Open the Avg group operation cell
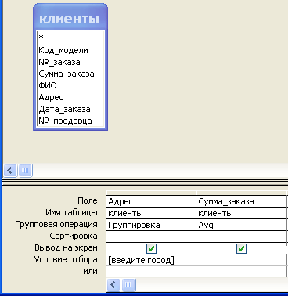 [241, 225]
